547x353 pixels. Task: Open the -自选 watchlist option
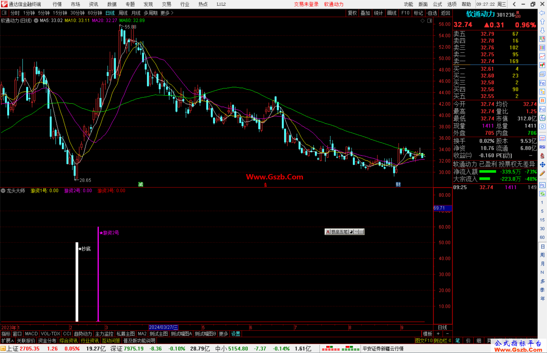(x=432, y=13)
